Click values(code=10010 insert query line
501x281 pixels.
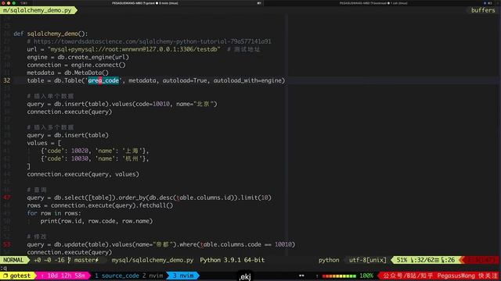point(122,104)
